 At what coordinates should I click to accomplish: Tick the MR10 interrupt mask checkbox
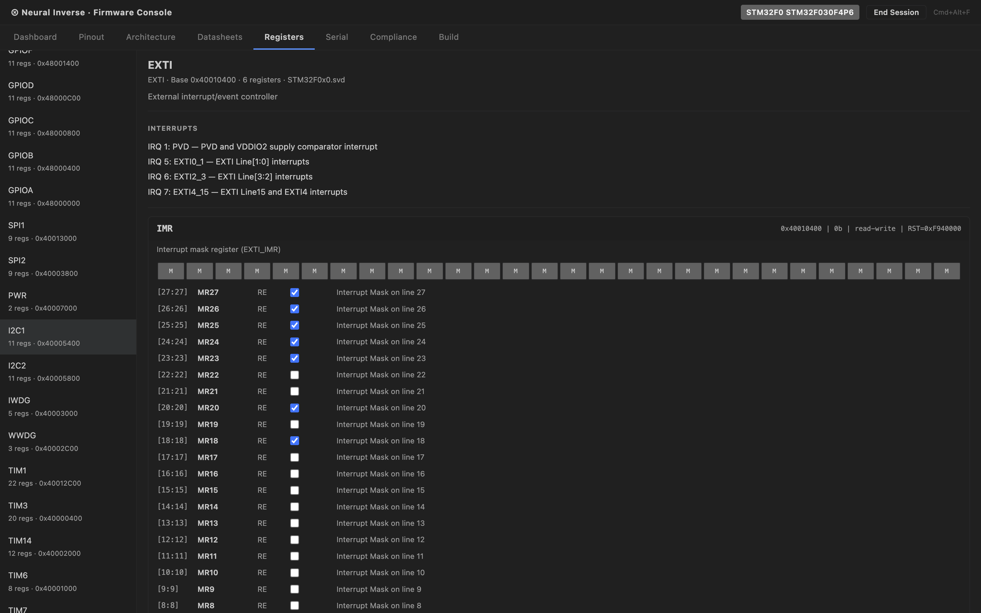tap(295, 573)
